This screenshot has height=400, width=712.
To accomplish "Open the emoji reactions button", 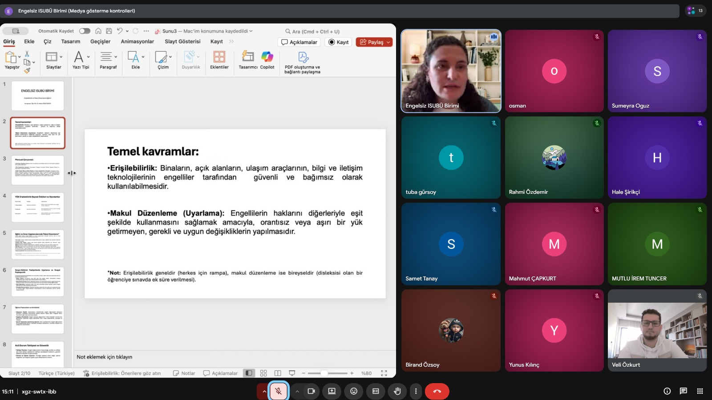I will [354, 391].
